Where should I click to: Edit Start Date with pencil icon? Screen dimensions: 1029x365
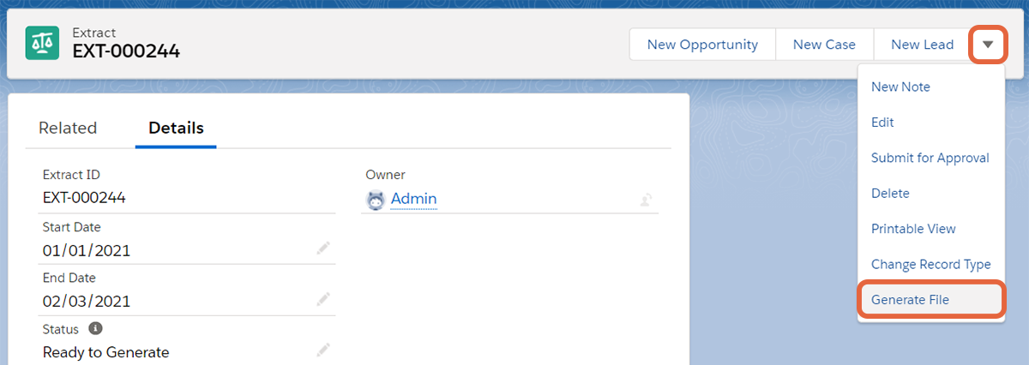[322, 248]
